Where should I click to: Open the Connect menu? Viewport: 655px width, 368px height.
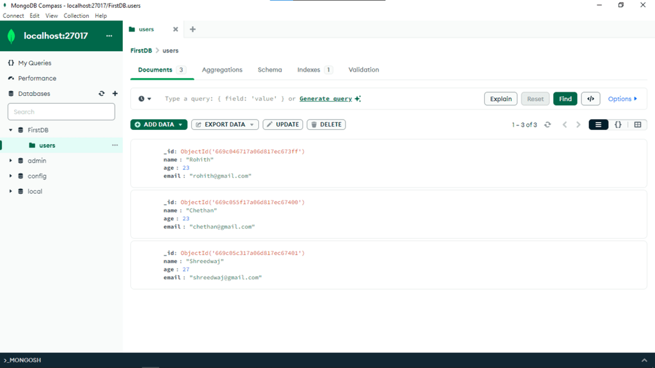pos(13,15)
